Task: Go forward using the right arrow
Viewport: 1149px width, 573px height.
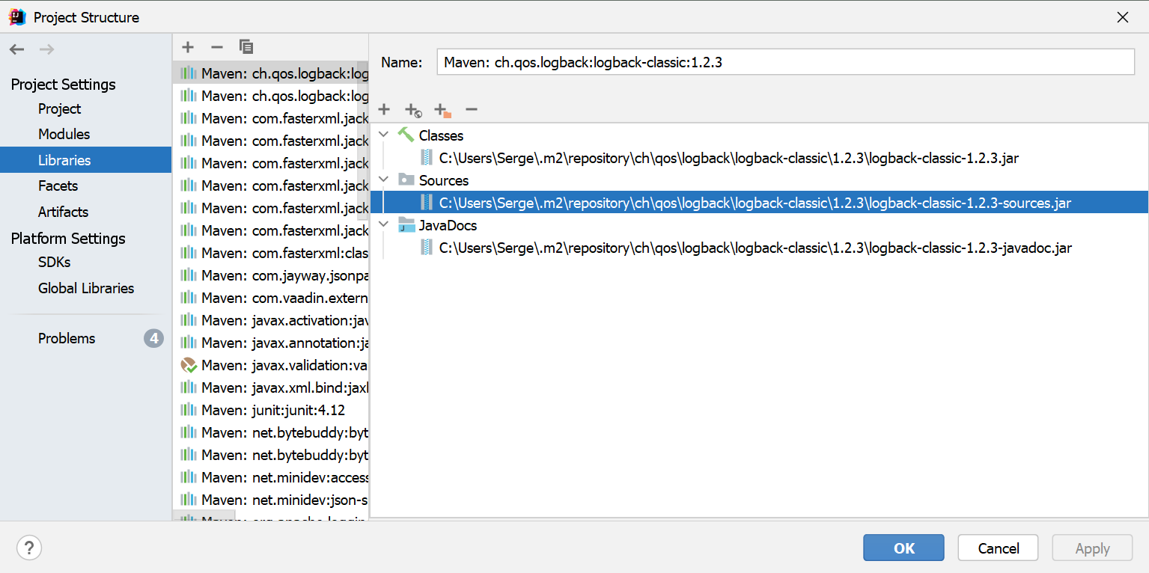Action: click(46, 49)
